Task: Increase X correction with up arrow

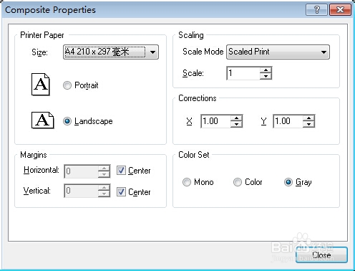Action: pyautogui.click(x=236, y=118)
